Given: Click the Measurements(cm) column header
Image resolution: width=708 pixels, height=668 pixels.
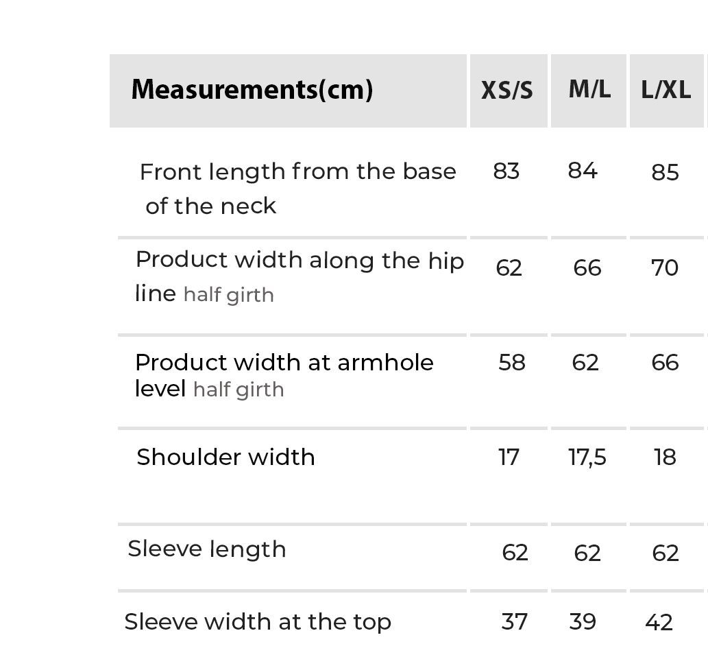Looking at the screenshot, I should coord(252,90).
